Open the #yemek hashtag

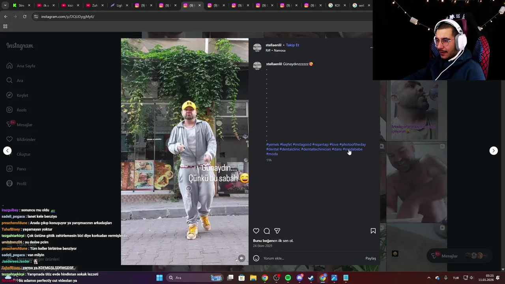coord(273,144)
